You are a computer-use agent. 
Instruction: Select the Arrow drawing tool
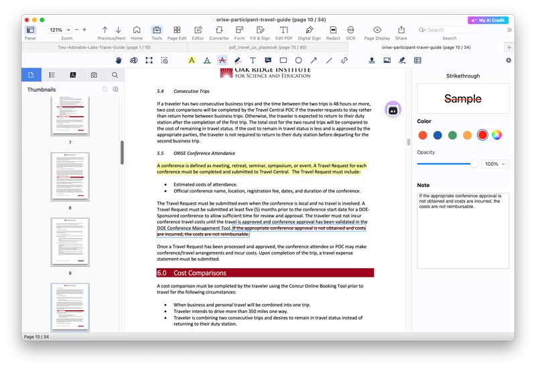coord(314,61)
